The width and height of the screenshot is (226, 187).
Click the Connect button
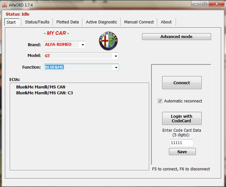click(182, 83)
